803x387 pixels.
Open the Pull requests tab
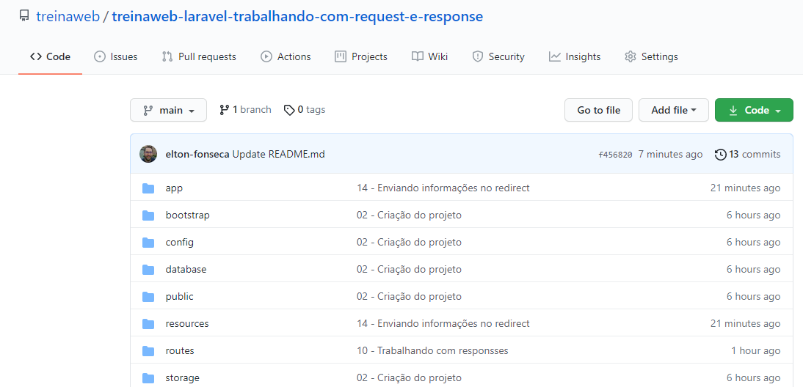(199, 56)
